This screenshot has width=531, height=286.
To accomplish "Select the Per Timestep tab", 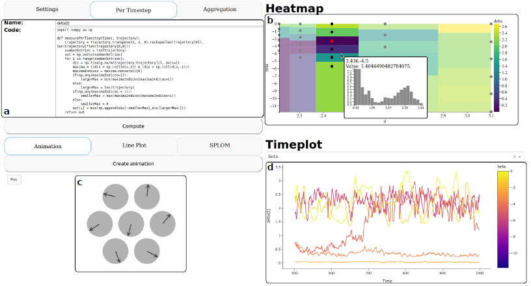I will click(x=133, y=10).
